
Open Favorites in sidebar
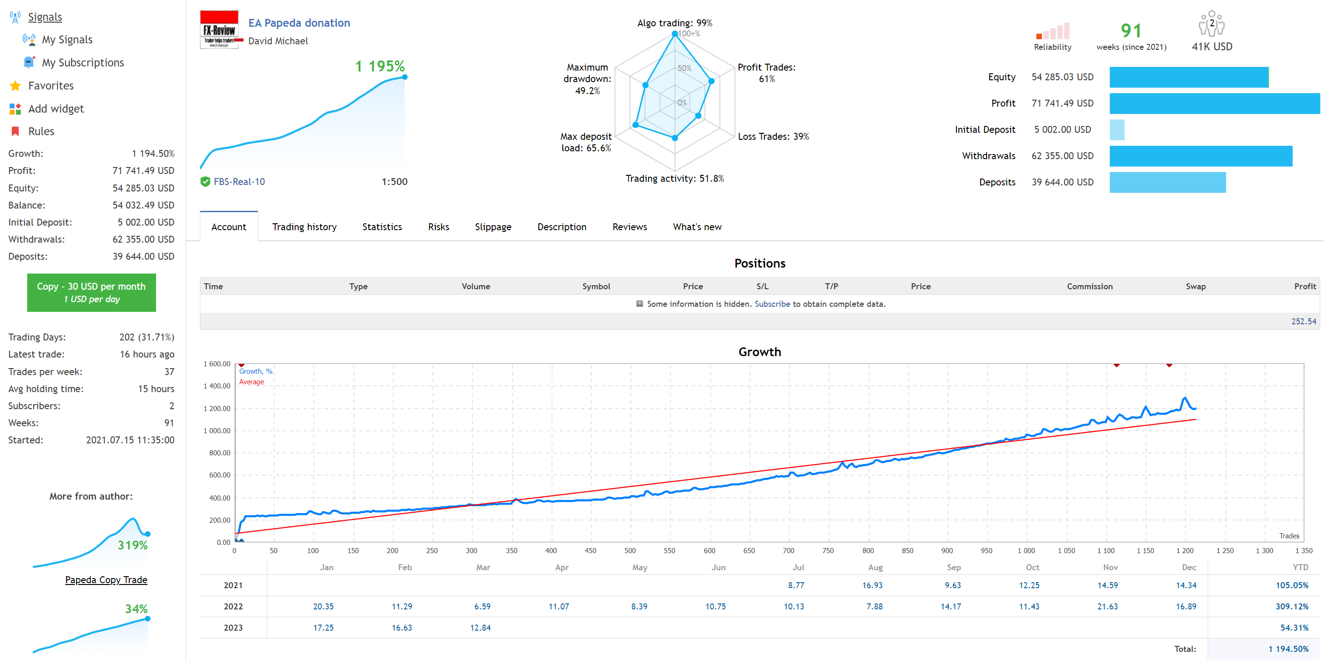[51, 86]
